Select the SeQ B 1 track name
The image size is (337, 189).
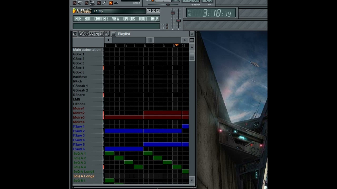[79, 181]
